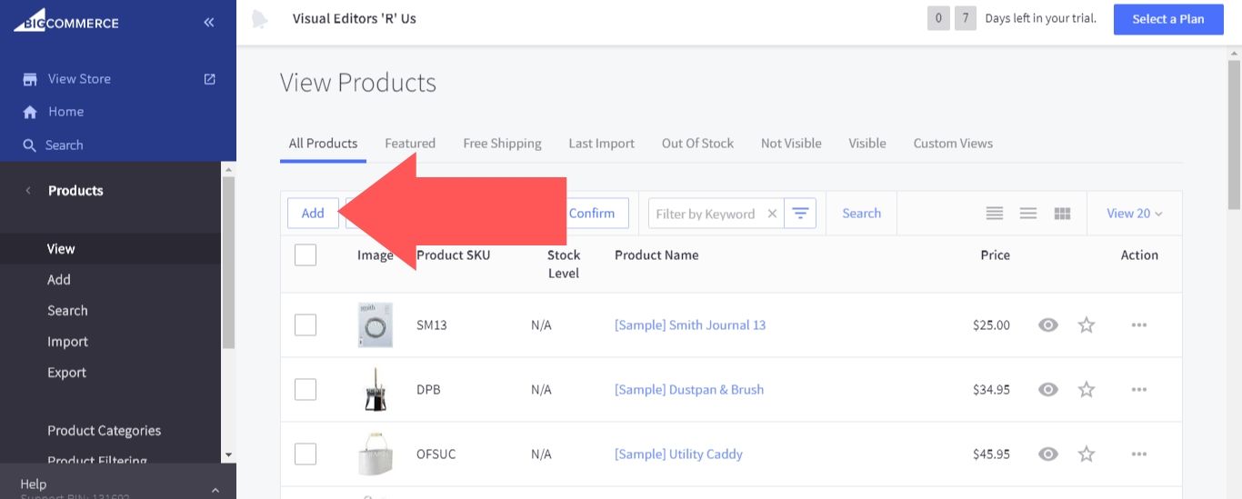
Task: Switch to grid view icon
Action: click(1062, 214)
